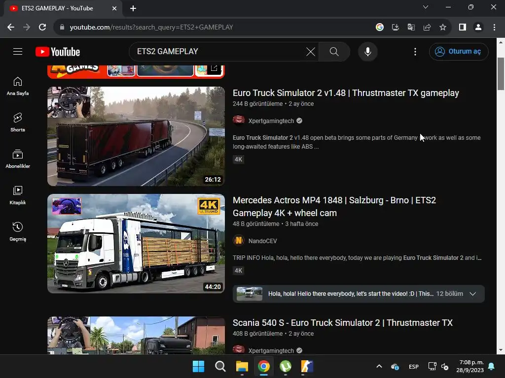Open Geçmiş history in sidebar

pyautogui.click(x=18, y=231)
